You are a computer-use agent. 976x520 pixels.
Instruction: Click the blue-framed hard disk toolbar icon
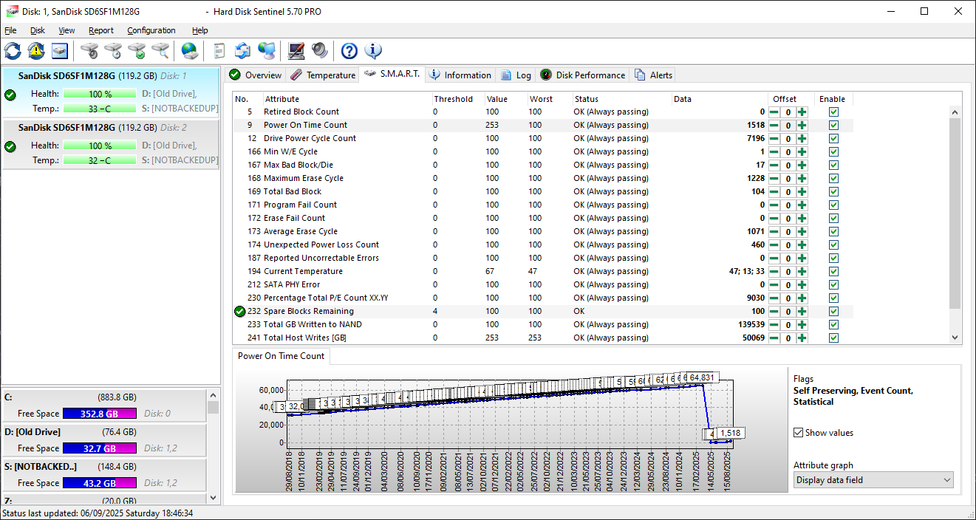click(60, 51)
